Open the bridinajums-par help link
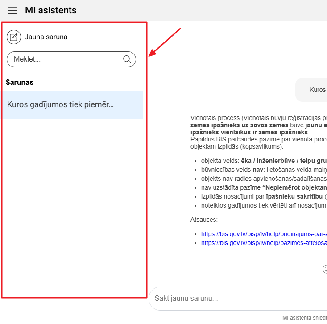 coord(264,233)
